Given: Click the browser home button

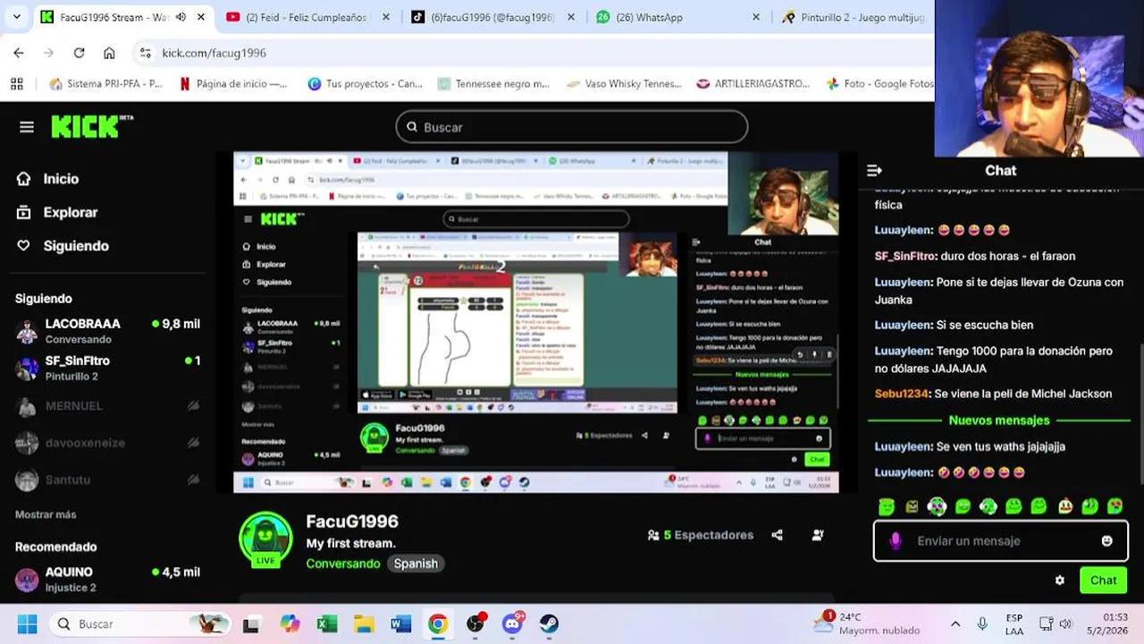Looking at the screenshot, I should pos(109,53).
